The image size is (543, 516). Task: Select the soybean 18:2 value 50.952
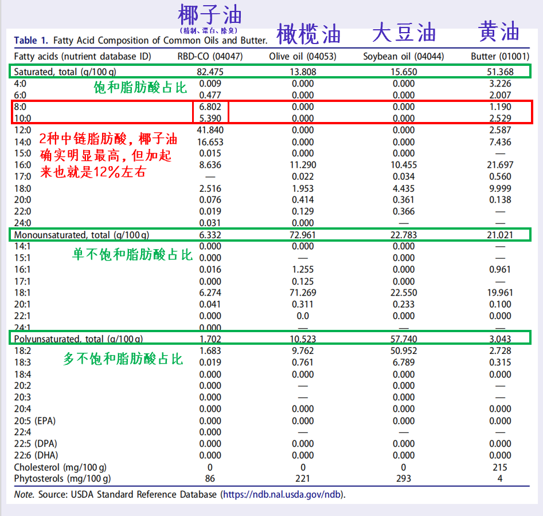(404, 350)
